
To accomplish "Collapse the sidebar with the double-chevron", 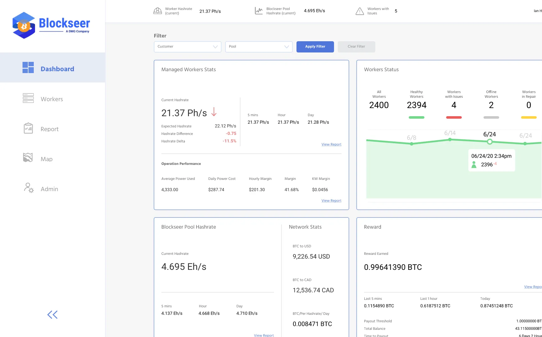I will click(x=52, y=315).
